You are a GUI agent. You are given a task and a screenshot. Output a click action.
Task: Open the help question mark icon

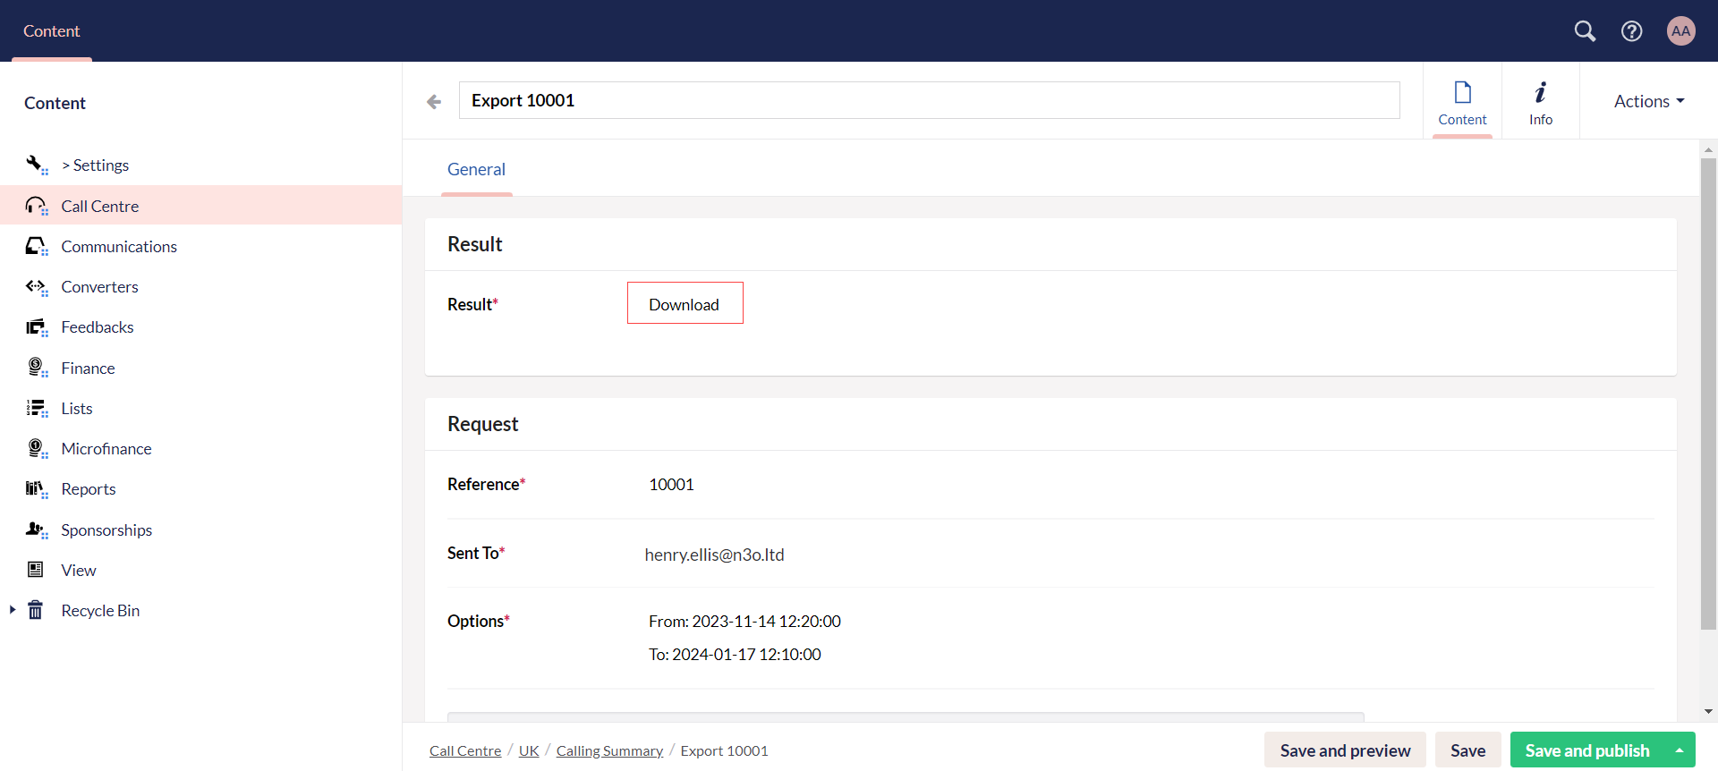[1632, 31]
